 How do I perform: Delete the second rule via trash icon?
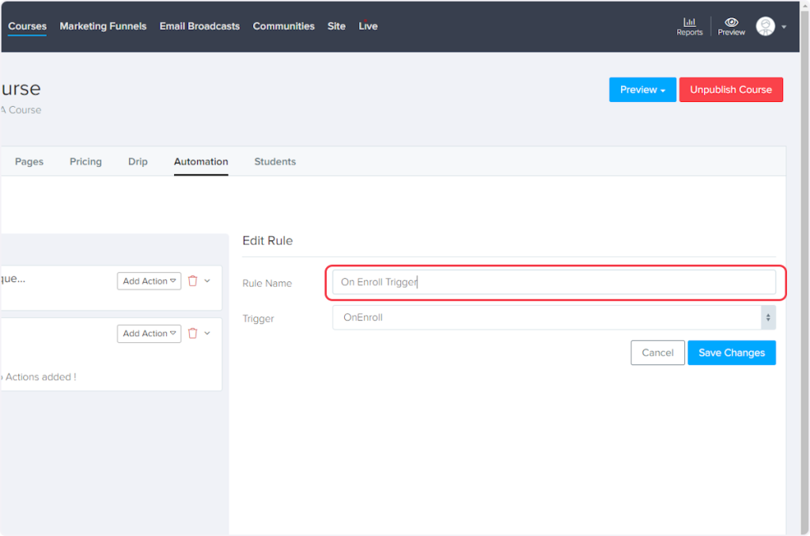tap(192, 334)
